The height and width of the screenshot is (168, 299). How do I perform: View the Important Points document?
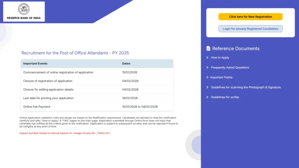point(221,77)
